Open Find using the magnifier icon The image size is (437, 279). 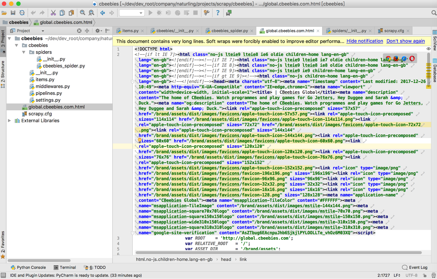coord(83,13)
